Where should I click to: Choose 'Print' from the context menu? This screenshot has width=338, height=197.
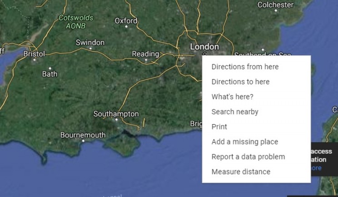click(x=219, y=127)
